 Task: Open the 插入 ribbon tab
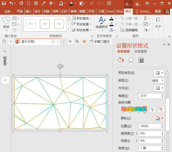point(29,11)
